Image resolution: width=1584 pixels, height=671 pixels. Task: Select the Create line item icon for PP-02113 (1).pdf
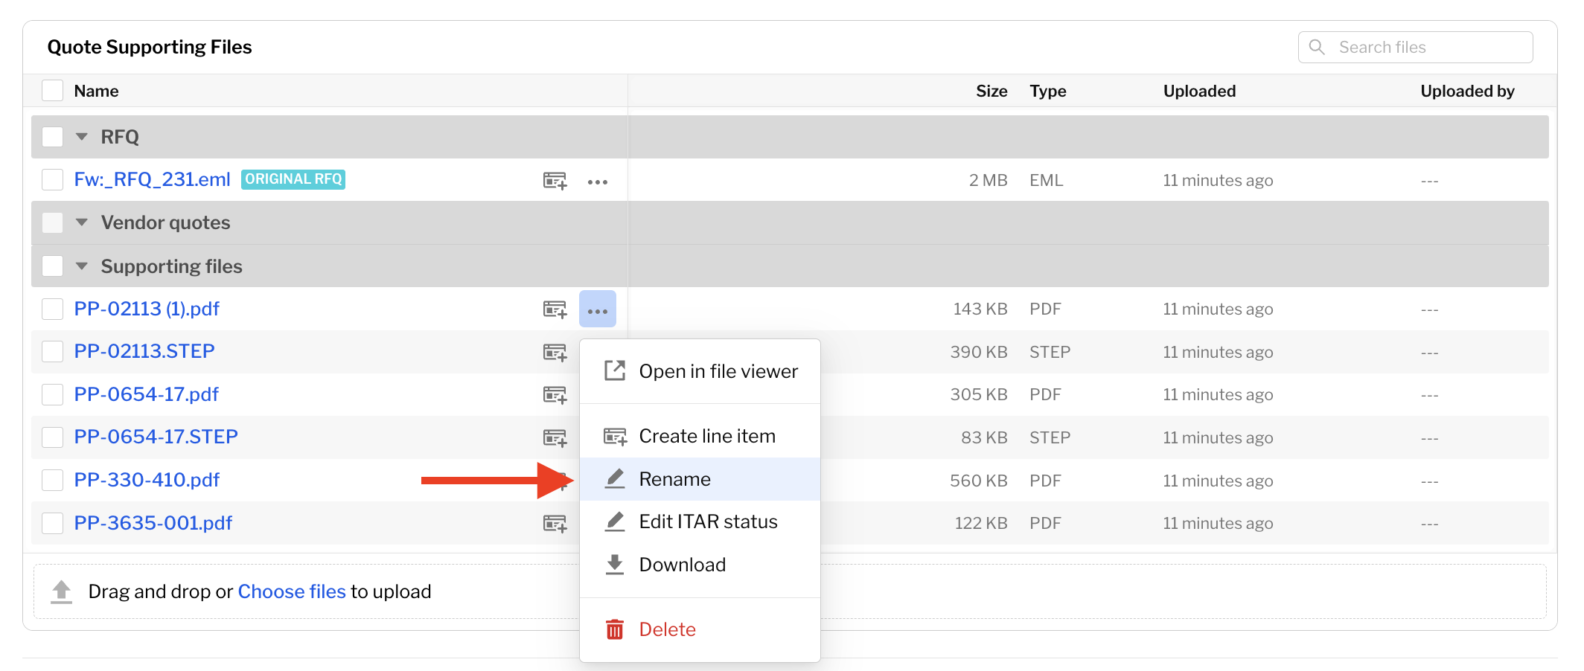555,309
